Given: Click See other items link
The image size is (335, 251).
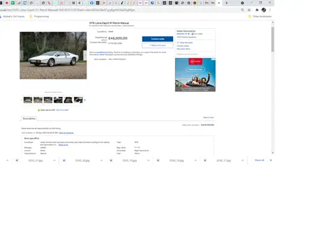Looking at the screenshot, I should [184, 49].
